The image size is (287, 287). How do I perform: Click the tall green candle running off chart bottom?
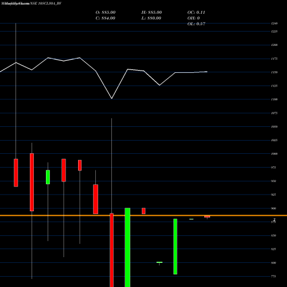click(x=127, y=247)
